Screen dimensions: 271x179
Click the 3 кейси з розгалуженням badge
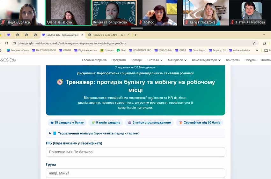(150, 123)
